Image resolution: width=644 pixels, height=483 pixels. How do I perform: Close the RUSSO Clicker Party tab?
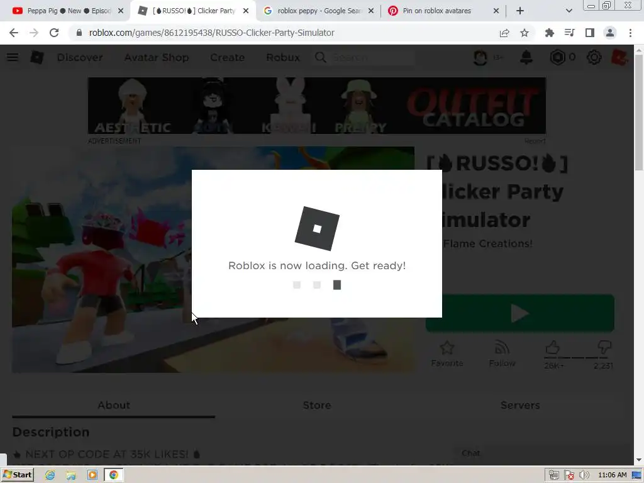246,11
